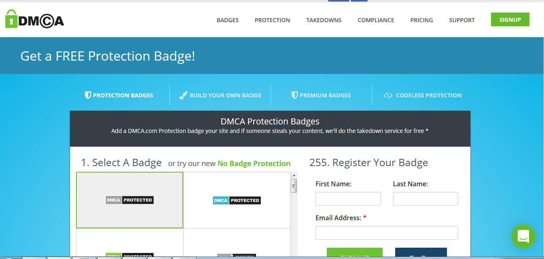Choose the blue DMCA Protected badge
Image resolution: width=544 pixels, height=259 pixels.
[x=237, y=200]
